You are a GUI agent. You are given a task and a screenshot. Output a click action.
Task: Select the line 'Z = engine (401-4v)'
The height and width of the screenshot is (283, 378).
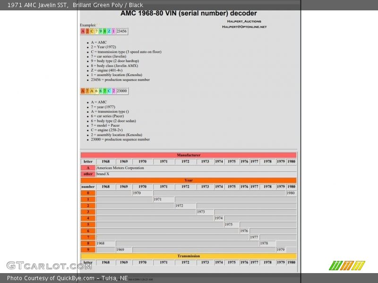tap(107, 70)
